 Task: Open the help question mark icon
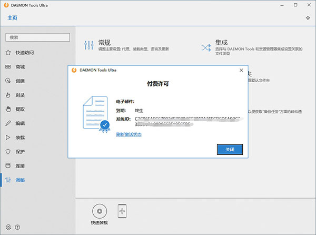pos(17,227)
